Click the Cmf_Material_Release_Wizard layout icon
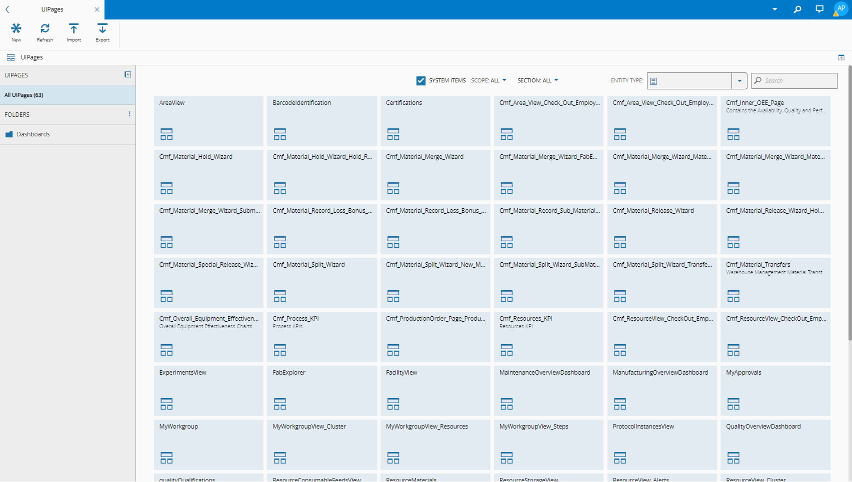 click(x=620, y=242)
